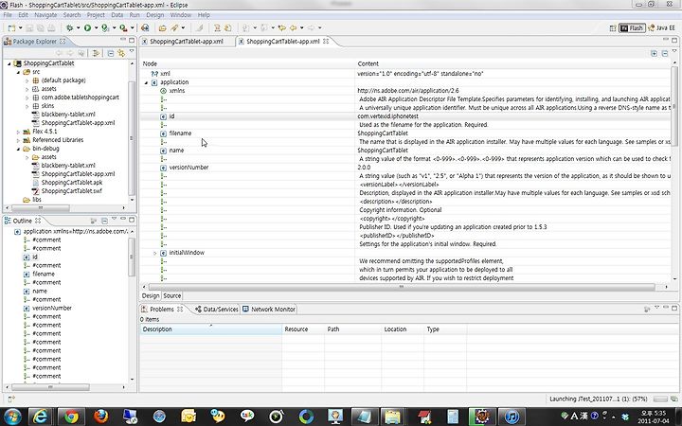
Task: Maximize the Package Explorer panel
Action: (132, 41)
